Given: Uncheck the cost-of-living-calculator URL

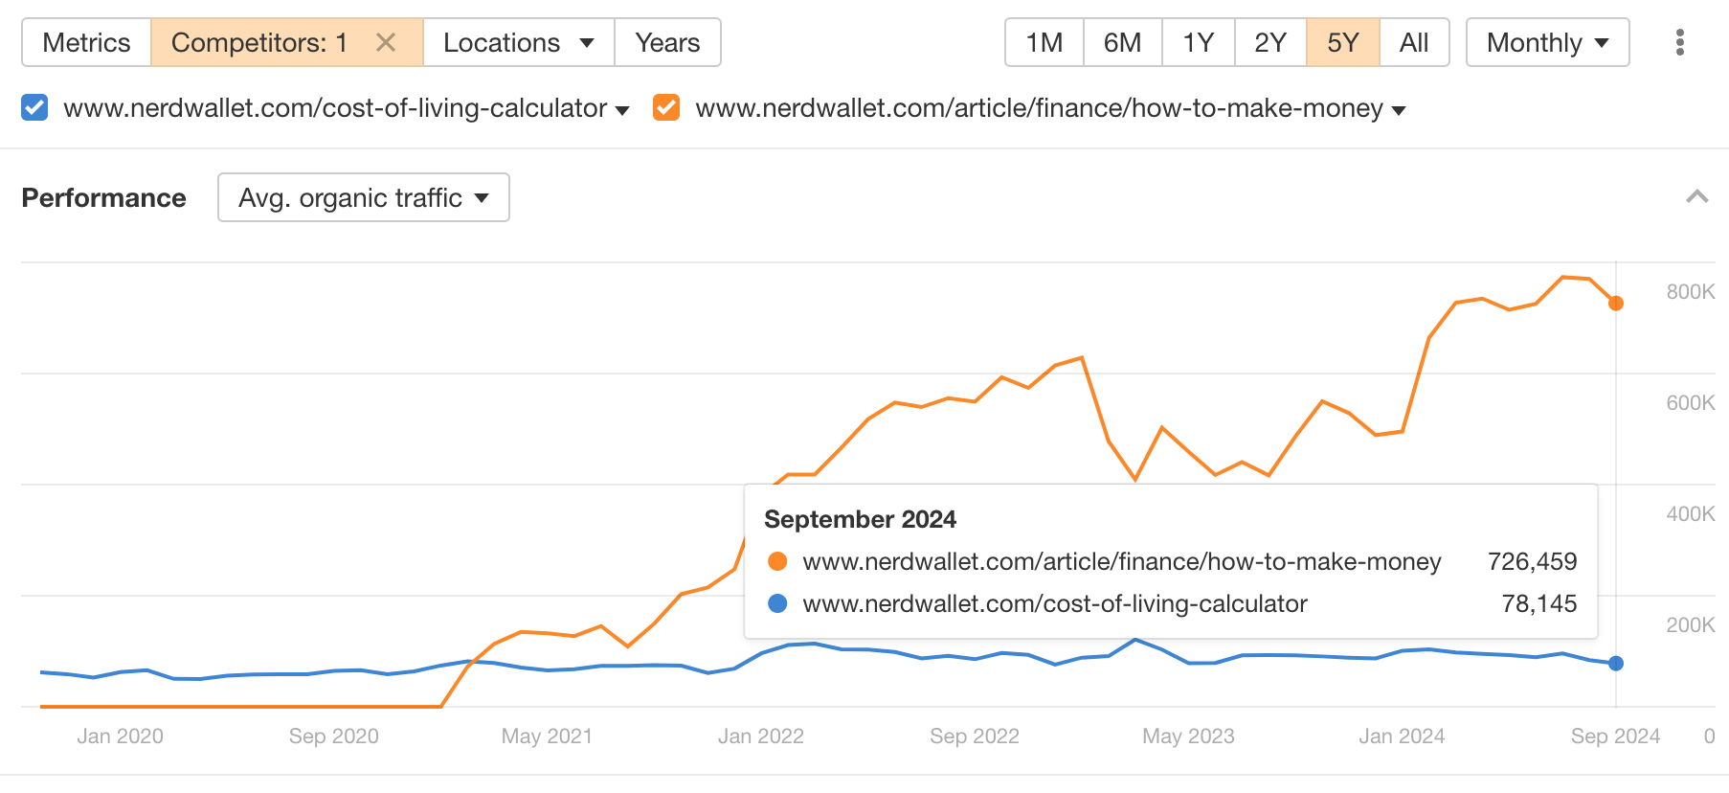Looking at the screenshot, I should point(34,107).
